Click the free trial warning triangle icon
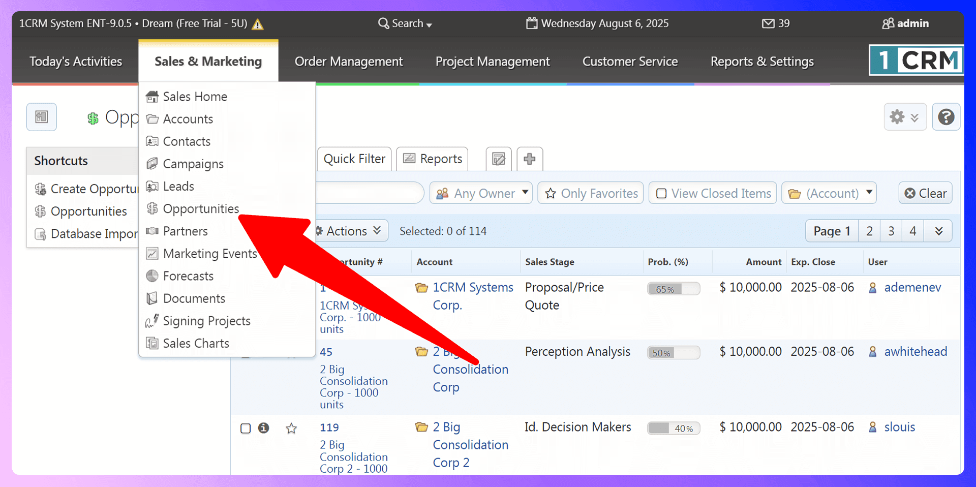This screenshot has height=487, width=976. pos(258,24)
